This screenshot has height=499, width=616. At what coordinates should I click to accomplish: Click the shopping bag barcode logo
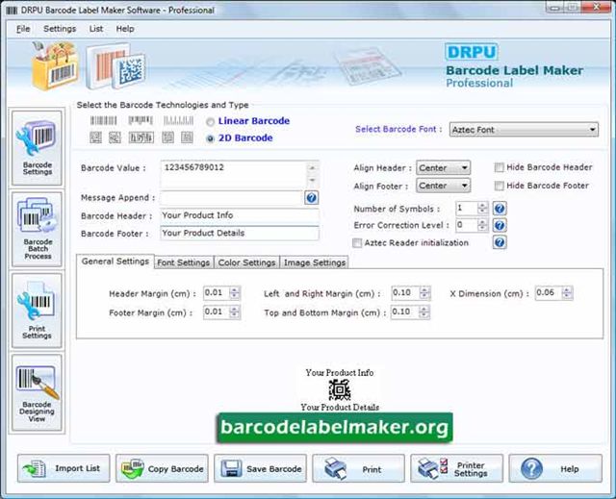point(56,66)
